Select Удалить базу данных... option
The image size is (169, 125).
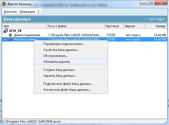71,76
